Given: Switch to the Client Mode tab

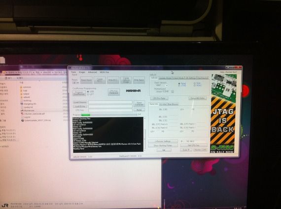Looking at the screenshot, I should click(x=178, y=78).
